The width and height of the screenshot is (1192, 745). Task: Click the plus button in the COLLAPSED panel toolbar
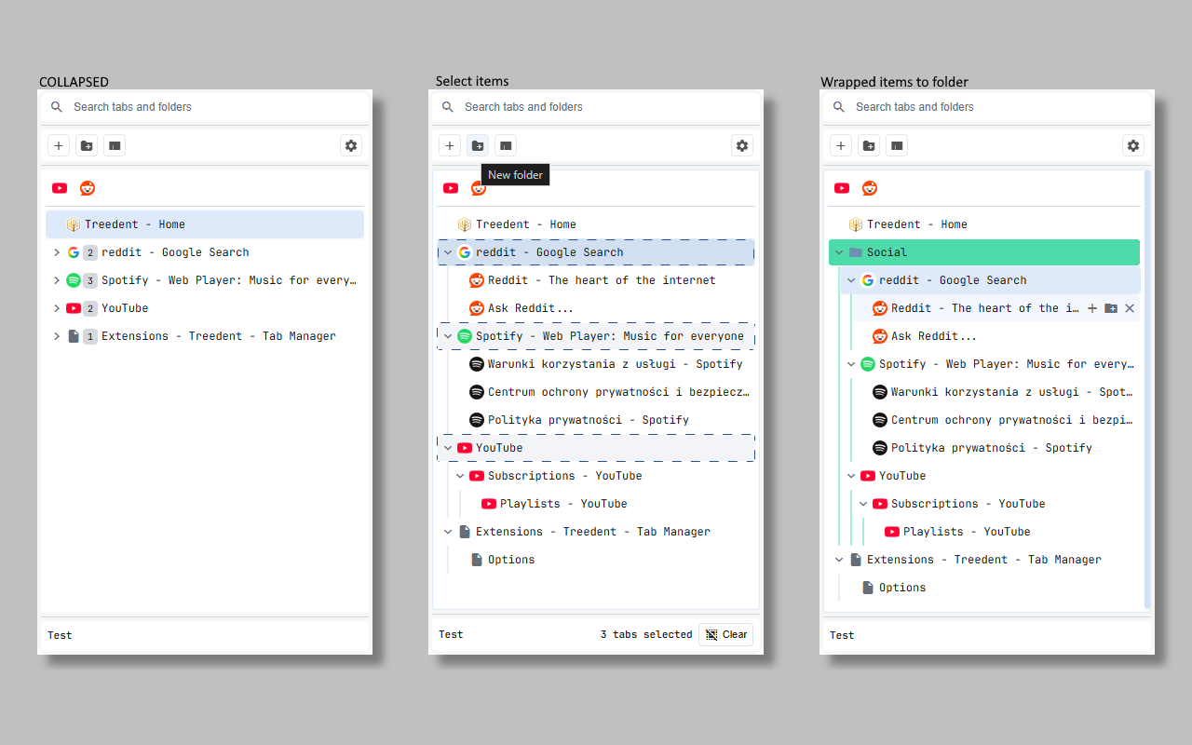point(59,145)
